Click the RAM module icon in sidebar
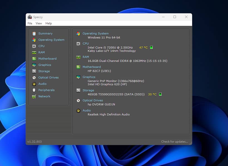The height and width of the screenshot is (166, 228). [x=34, y=52]
